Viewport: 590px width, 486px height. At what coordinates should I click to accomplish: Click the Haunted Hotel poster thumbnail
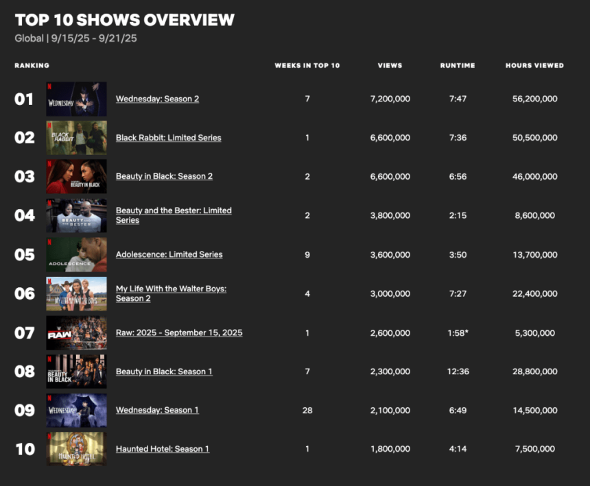tap(76, 449)
